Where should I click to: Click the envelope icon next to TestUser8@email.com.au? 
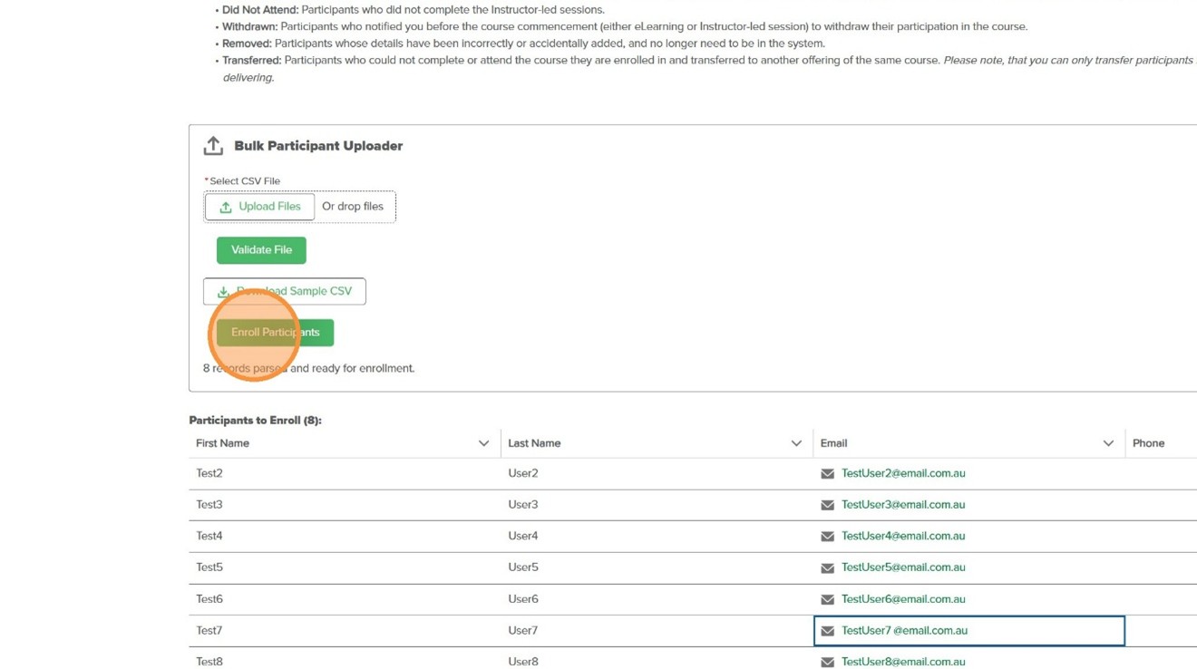[x=826, y=662]
